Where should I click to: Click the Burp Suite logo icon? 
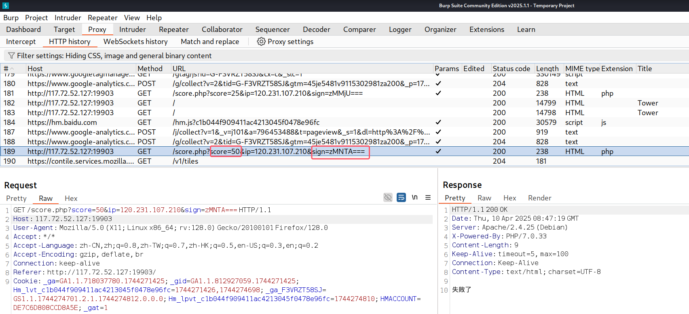(x=5, y=6)
